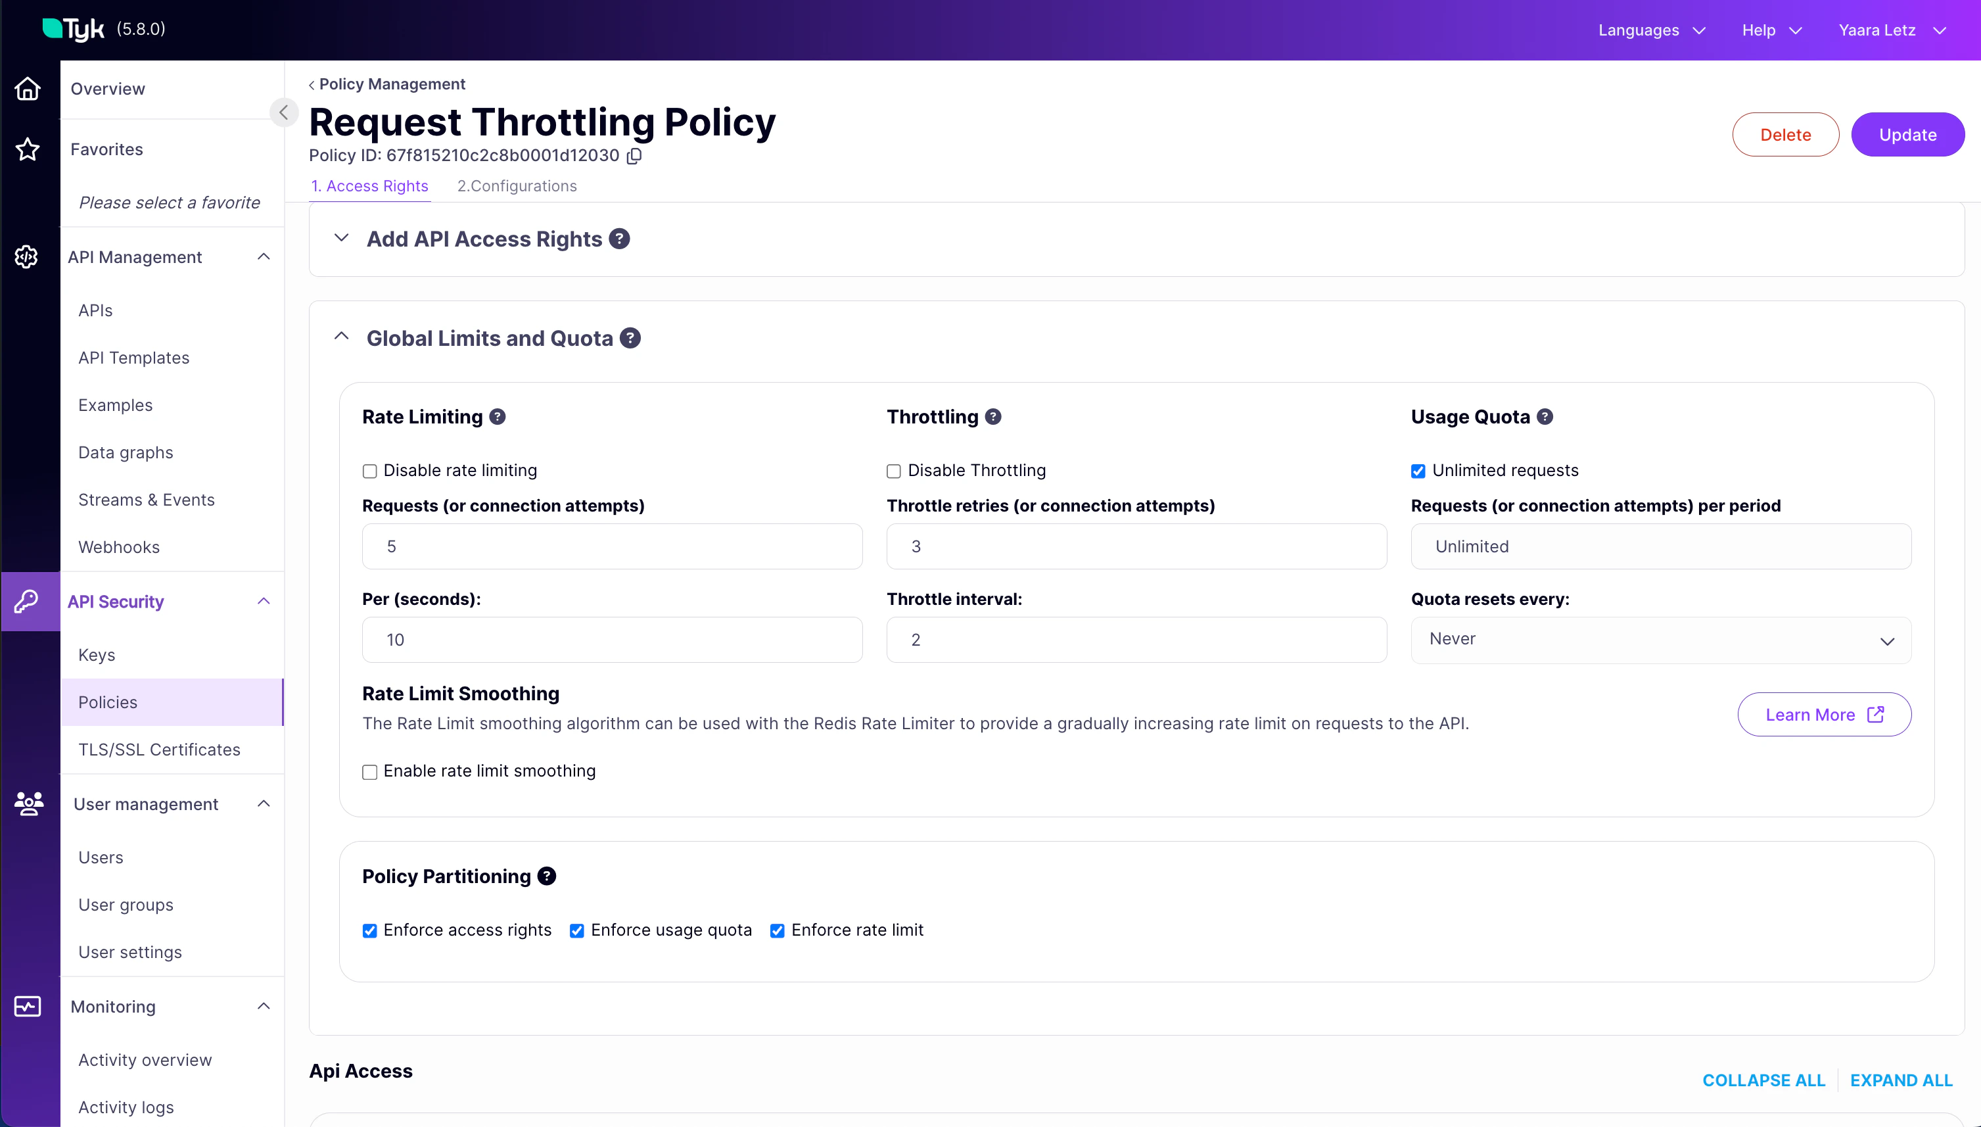Click the Monitoring chart icon
The width and height of the screenshot is (1981, 1127).
point(27,1006)
